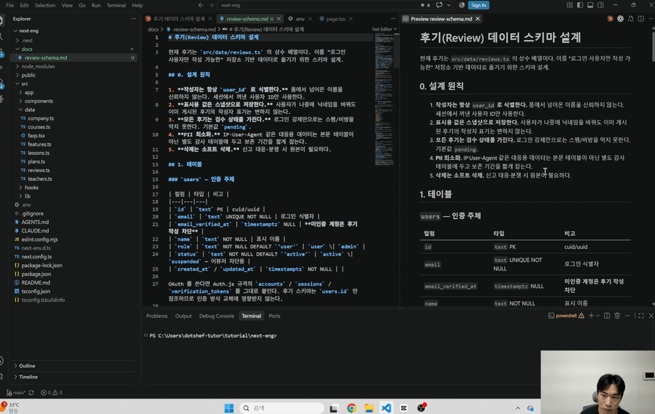Open errors and warnings count in status bar
655x414 pixels.
pos(51,393)
